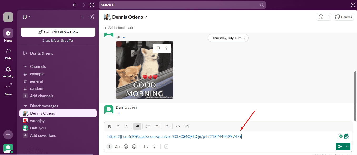The height and width of the screenshot is (155, 357).
Task: Click the green Grammarly icon
Action: (x=346, y=136)
